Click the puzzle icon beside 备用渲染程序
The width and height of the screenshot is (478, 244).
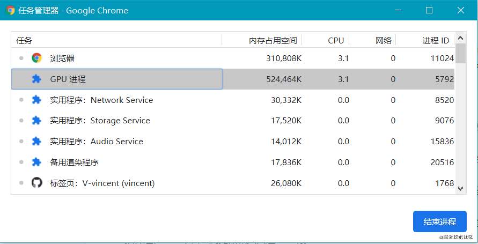(x=36, y=162)
